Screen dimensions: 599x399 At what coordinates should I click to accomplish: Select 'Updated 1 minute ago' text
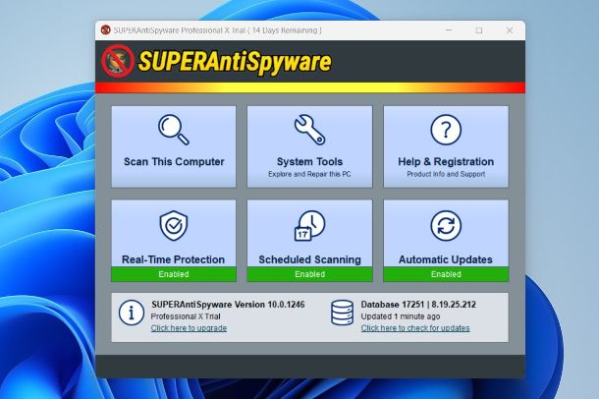click(x=401, y=316)
